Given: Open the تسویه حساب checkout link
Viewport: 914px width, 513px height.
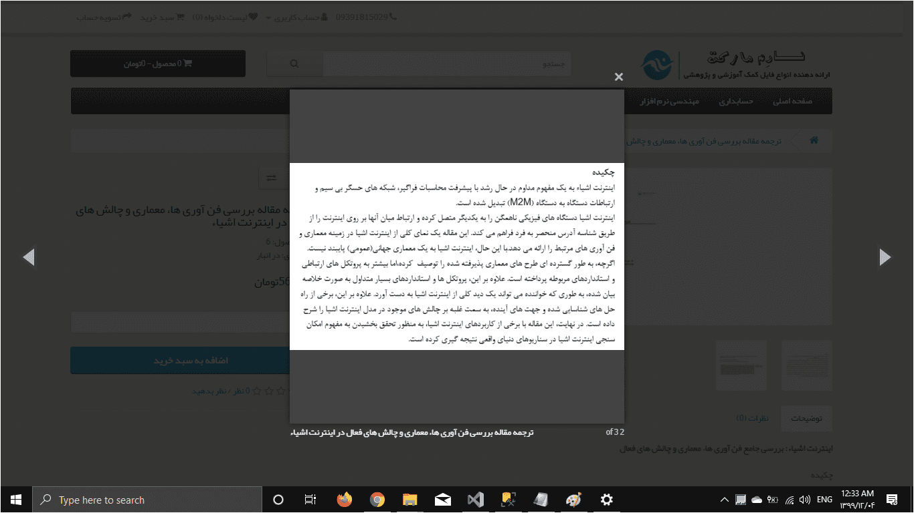Looking at the screenshot, I should pyautogui.click(x=104, y=17).
